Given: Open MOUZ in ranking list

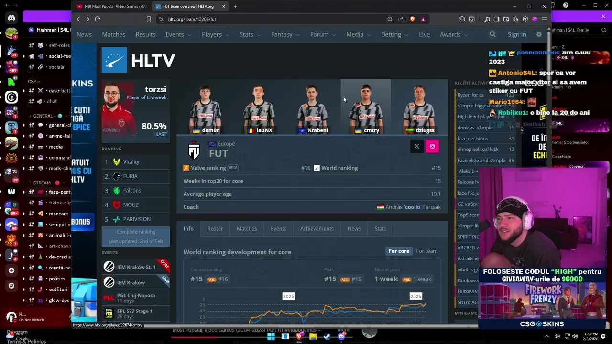Looking at the screenshot, I should pyautogui.click(x=131, y=205).
